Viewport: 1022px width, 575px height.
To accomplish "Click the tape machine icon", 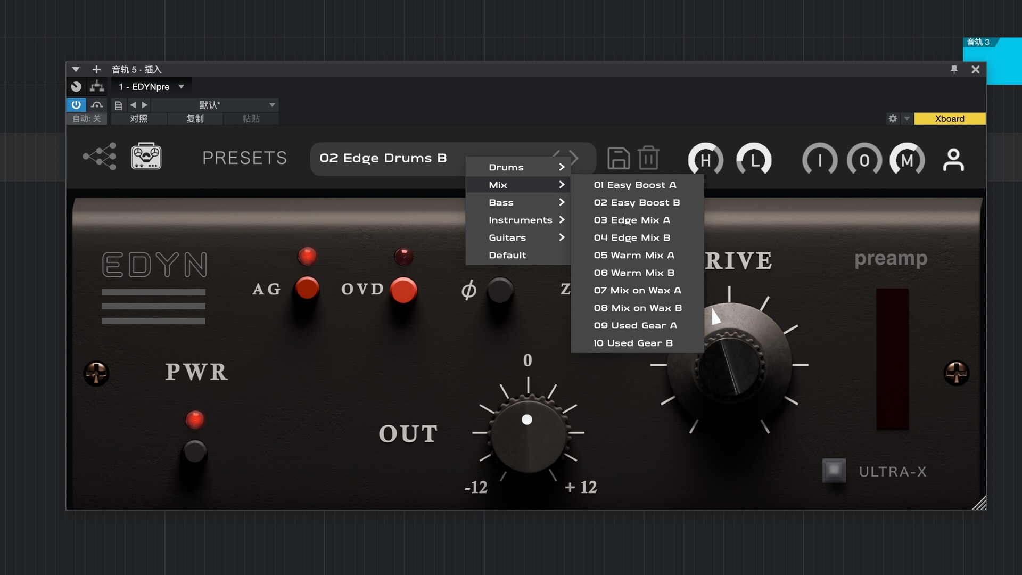I will pos(146,157).
